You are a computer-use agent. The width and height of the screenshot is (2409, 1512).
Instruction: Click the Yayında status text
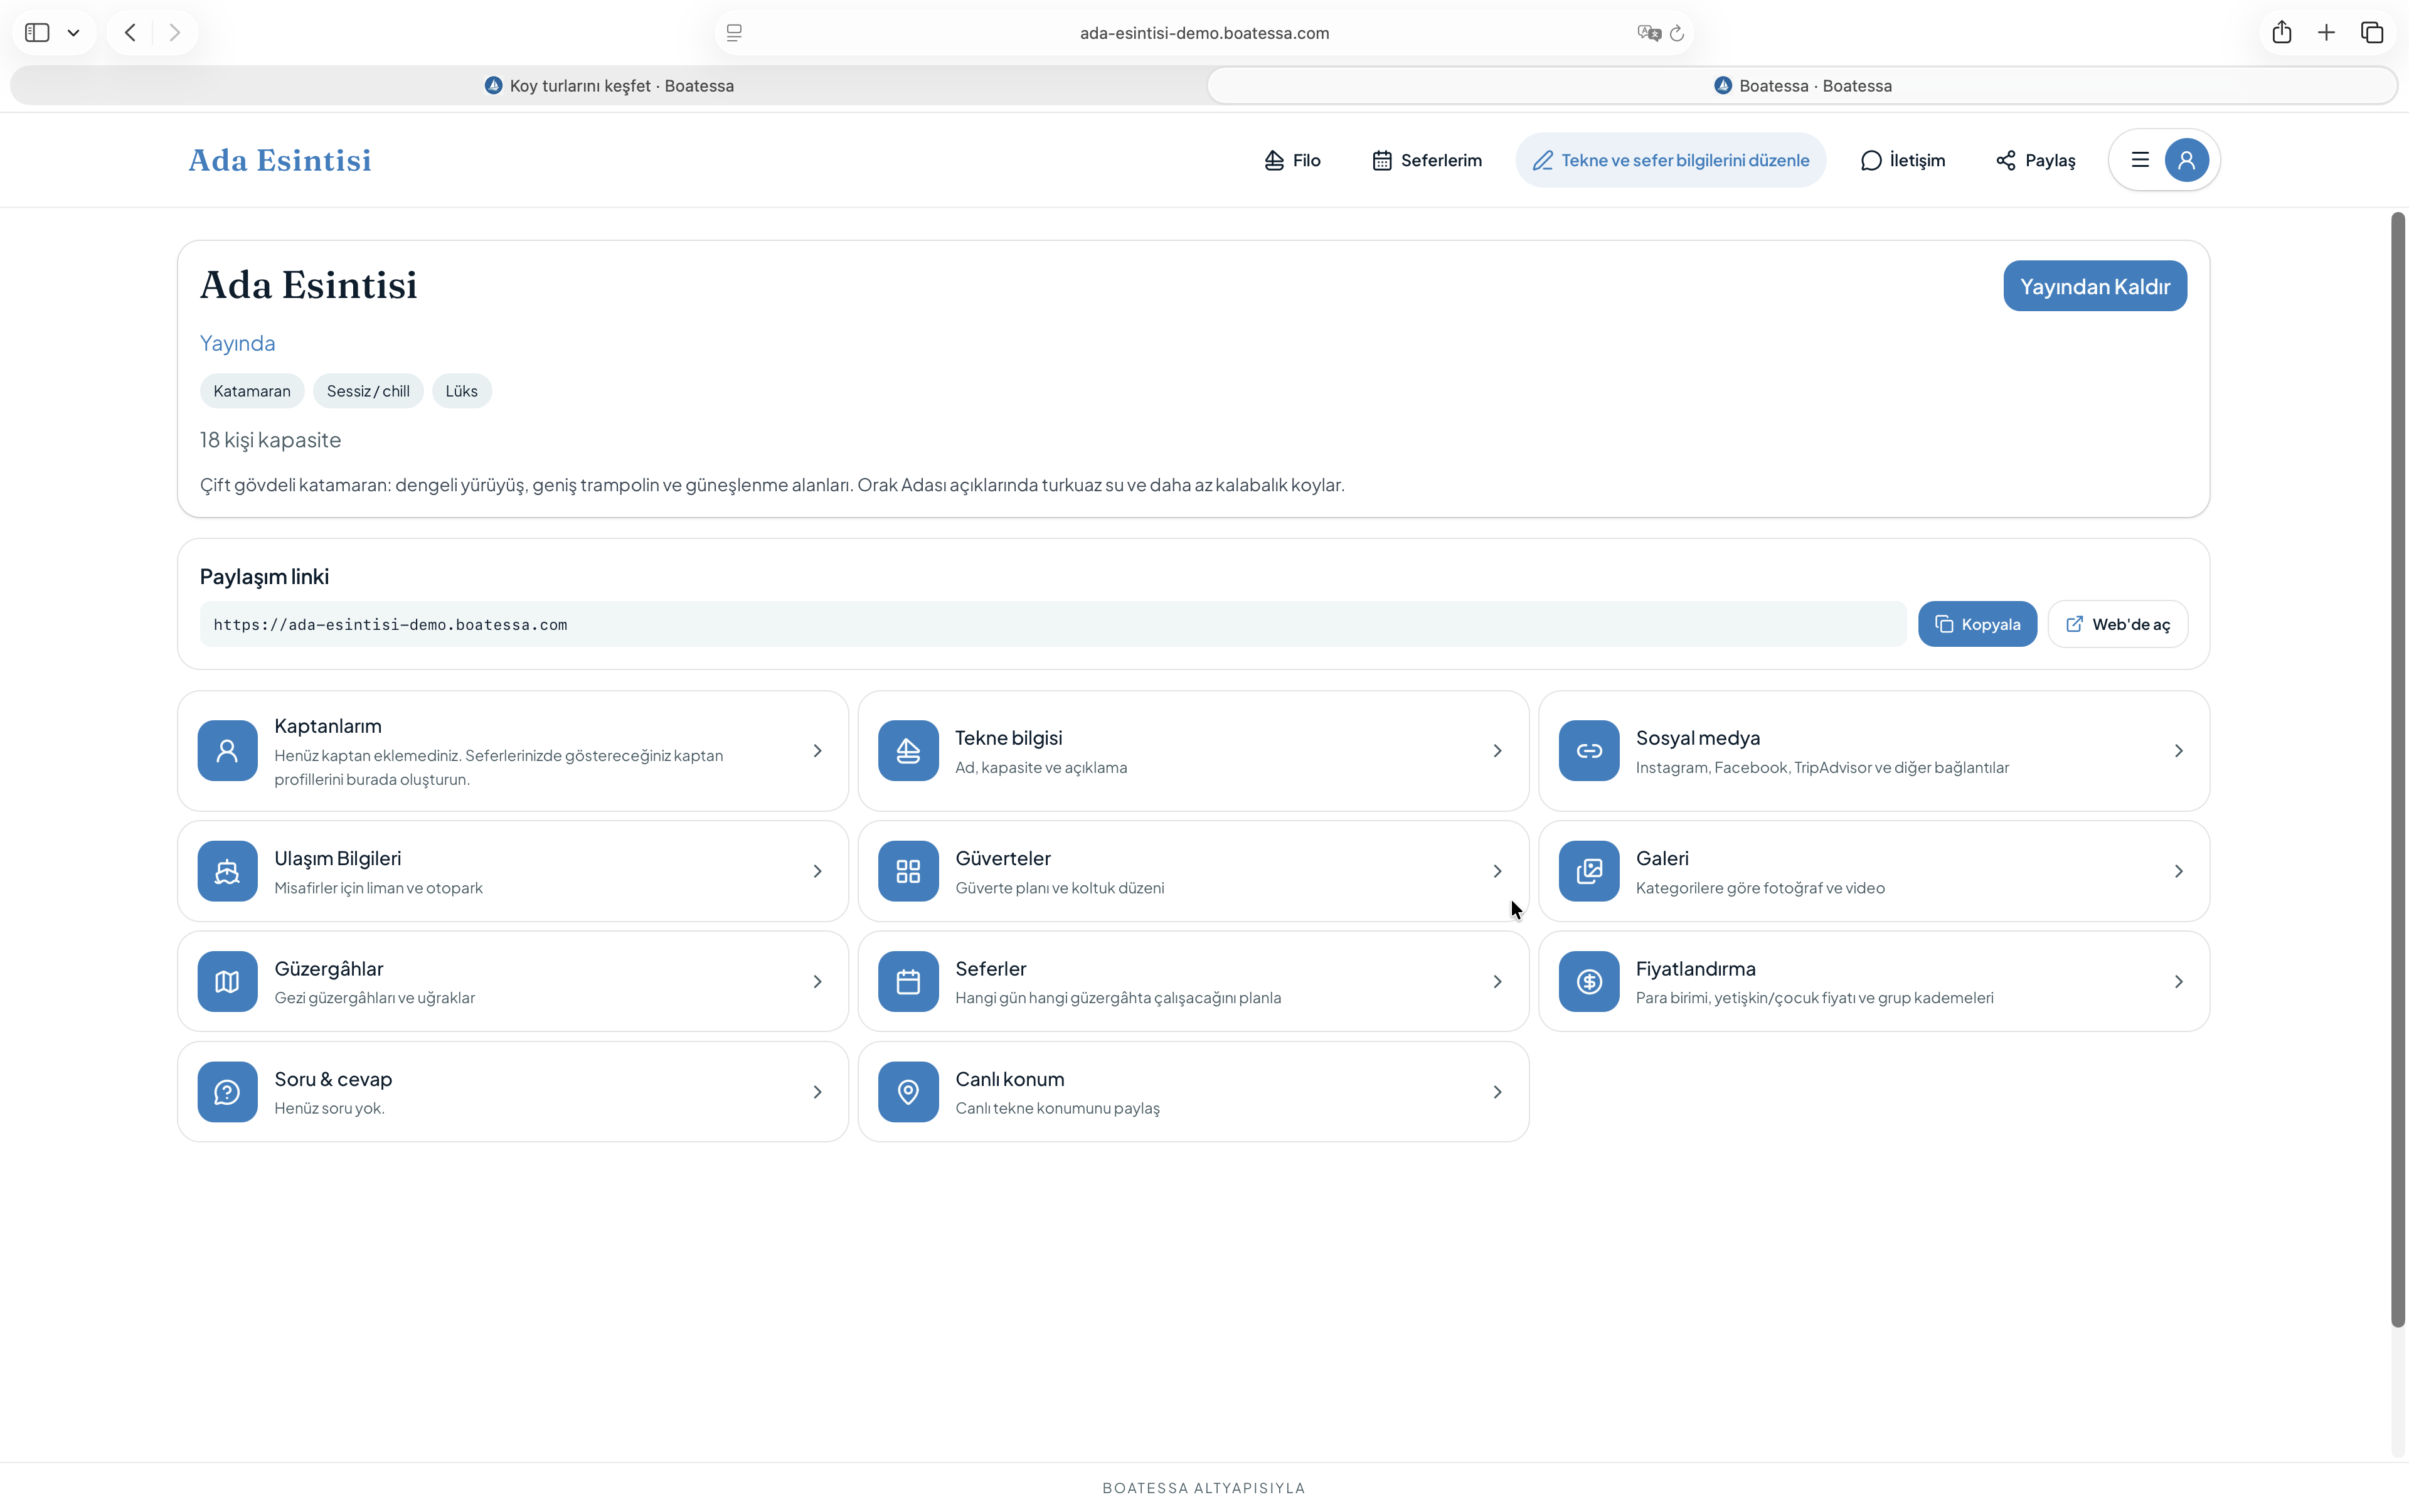(x=237, y=343)
